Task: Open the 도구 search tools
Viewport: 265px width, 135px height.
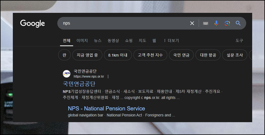Action: coord(239,41)
